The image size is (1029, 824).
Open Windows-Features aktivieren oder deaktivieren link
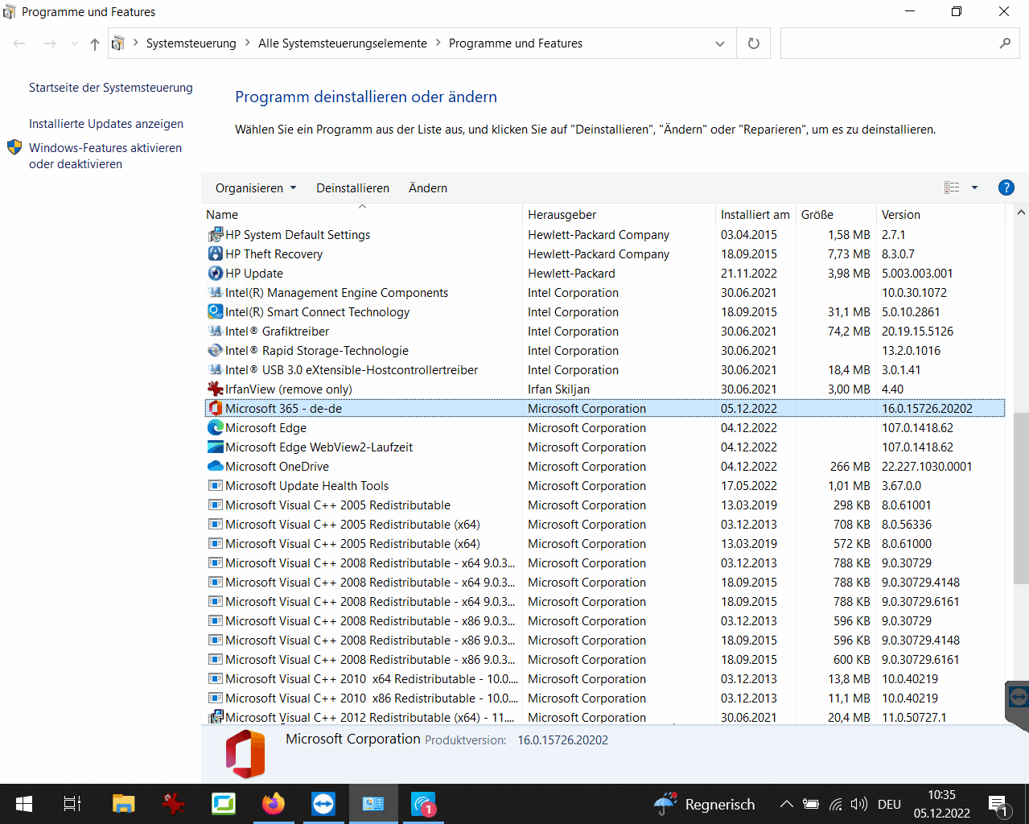(105, 156)
